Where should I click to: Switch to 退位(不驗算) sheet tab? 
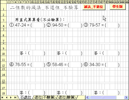45,97
